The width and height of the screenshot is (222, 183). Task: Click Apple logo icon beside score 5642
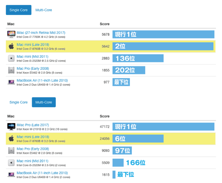11,46
